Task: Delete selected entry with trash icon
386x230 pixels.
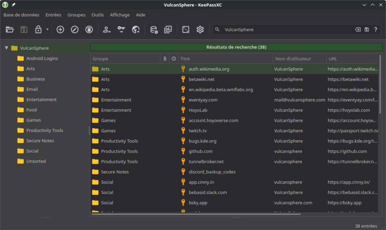Action: point(89,29)
